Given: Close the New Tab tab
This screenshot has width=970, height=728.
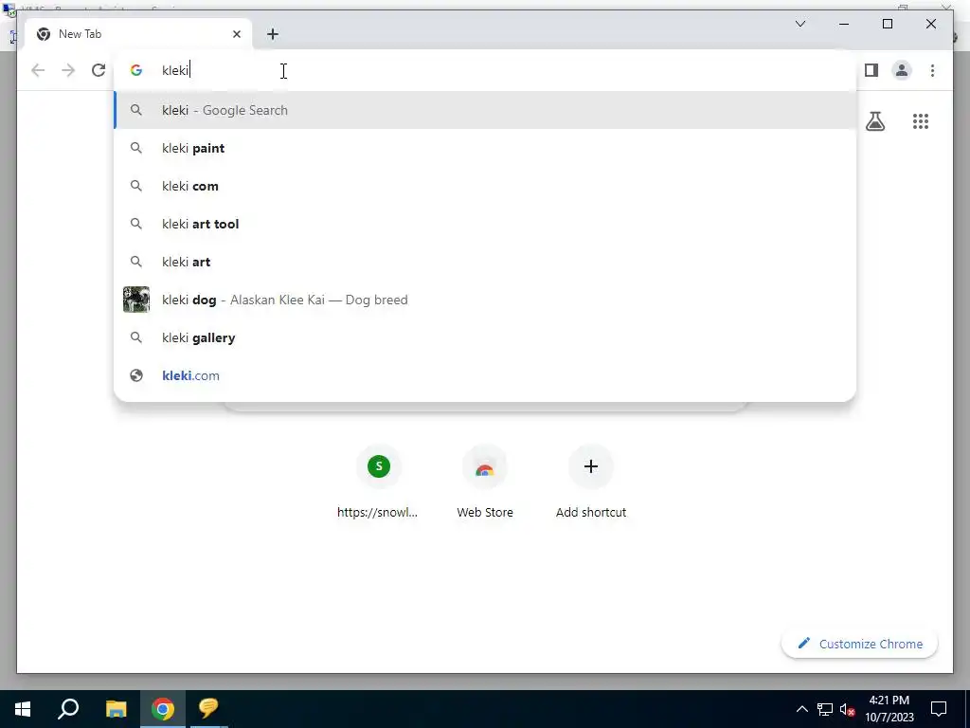Looking at the screenshot, I should pyautogui.click(x=236, y=34).
